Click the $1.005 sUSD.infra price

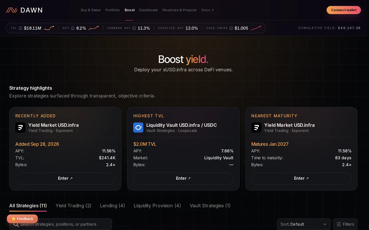[241, 28]
